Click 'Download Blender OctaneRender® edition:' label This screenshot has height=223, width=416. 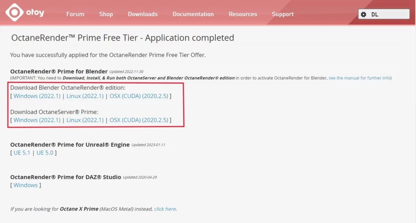pos(68,87)
